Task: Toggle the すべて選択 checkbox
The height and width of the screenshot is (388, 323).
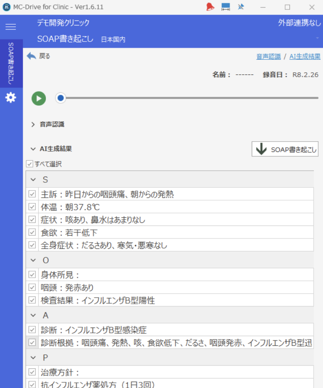Action: (30, 164)
